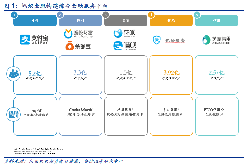Viewport: 249px width, 168px height.
Task: Click the Zhima Credit droplet logo
Action: point(206,40)
